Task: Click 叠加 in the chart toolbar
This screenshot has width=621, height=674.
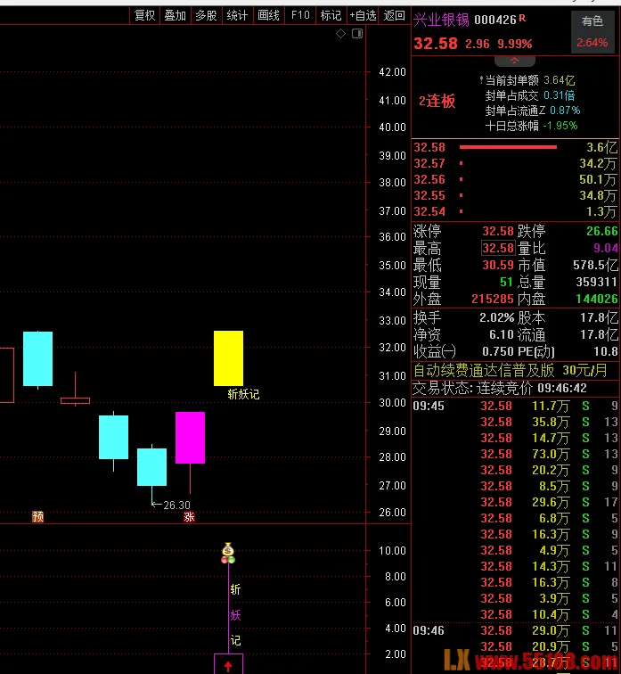Action: 176,15
